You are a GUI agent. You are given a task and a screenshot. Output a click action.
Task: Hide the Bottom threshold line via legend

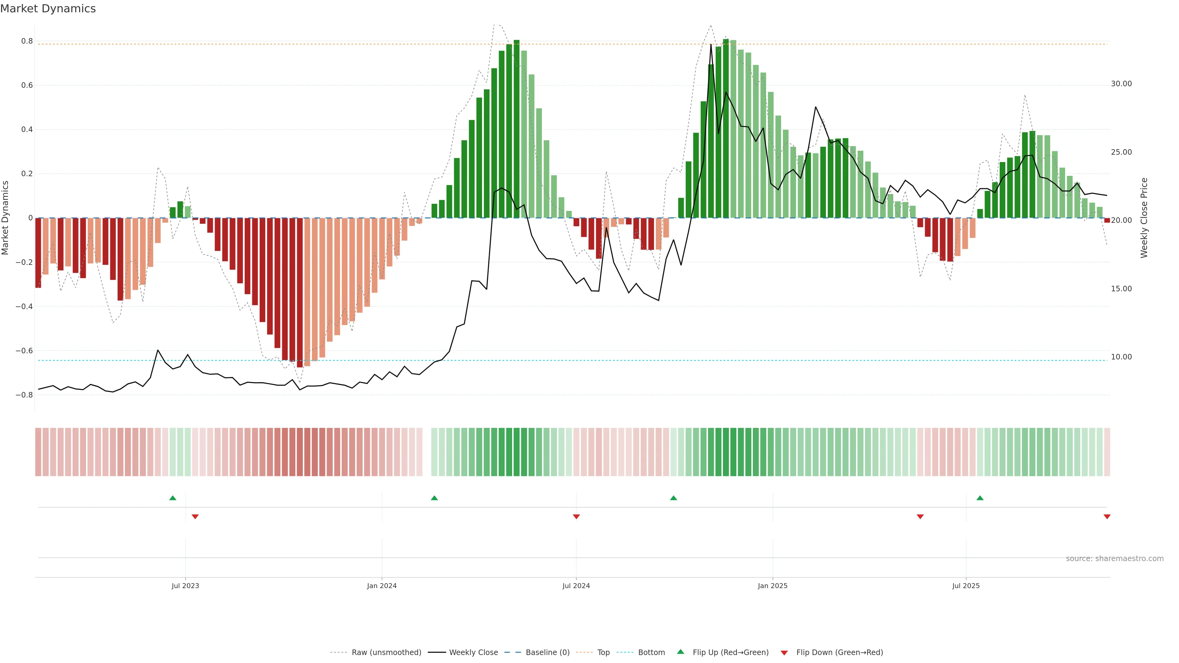coord(651,653)
